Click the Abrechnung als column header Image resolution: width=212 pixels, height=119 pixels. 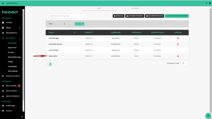tap(157, 33)
